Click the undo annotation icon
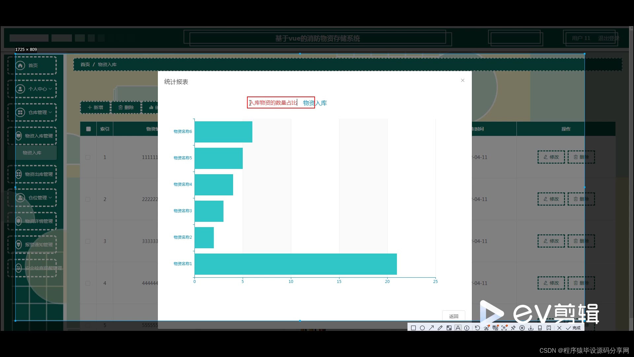The height and width of the screenshot is (357, 634). pyautogui.click(x=477, y=328)
